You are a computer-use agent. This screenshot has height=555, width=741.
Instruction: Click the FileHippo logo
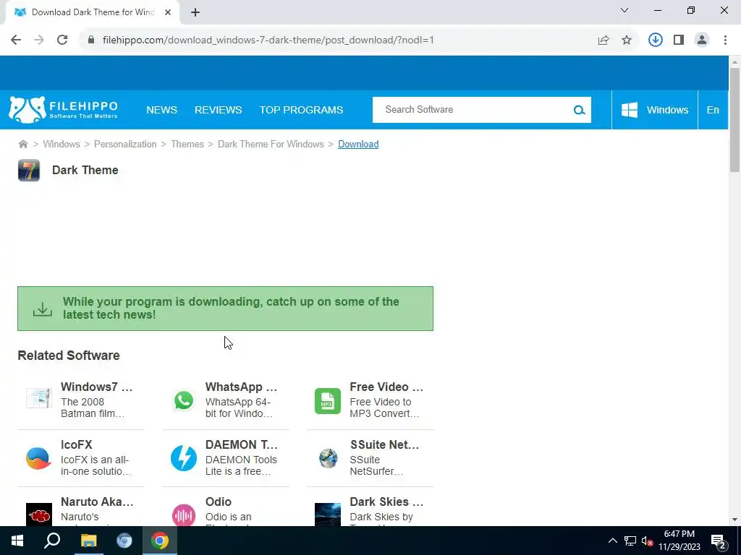63,110
